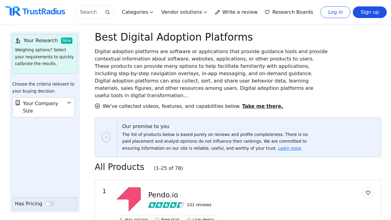Click the Log in button
This screenshot has height=220, width=391.
(335, 12)
